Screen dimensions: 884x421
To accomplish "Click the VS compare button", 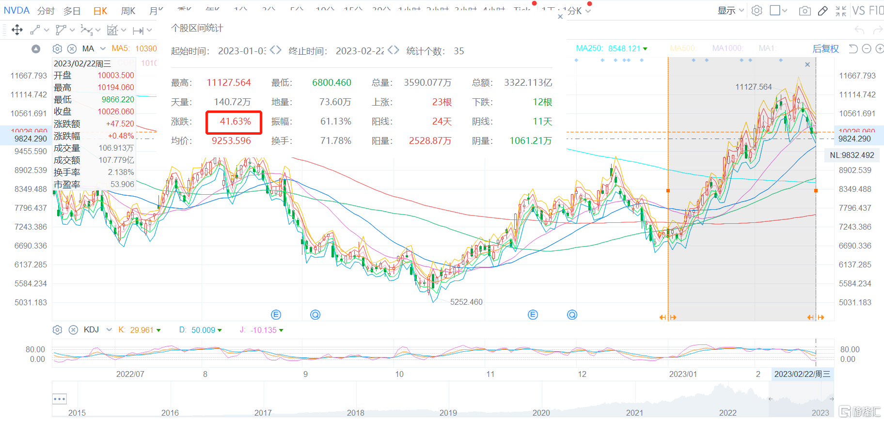I will pos(858,10).
